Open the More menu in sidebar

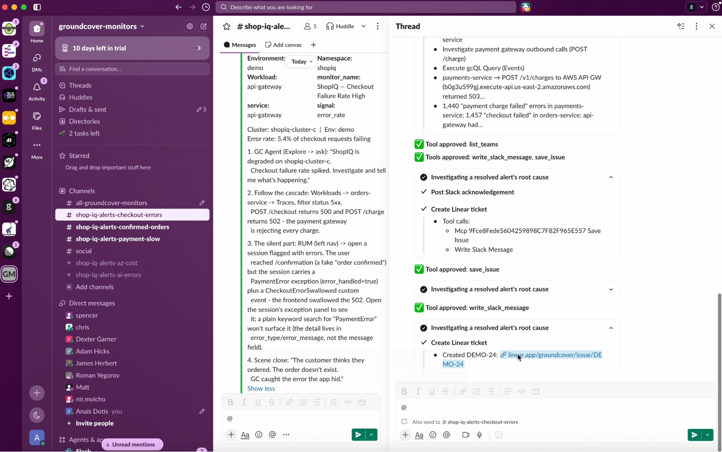pyautogui.click(x=37, y=149)
